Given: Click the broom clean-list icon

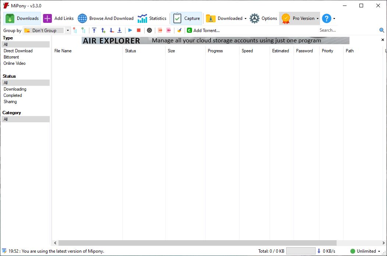Looking at the screenshot, I should (x=179, y=30).
